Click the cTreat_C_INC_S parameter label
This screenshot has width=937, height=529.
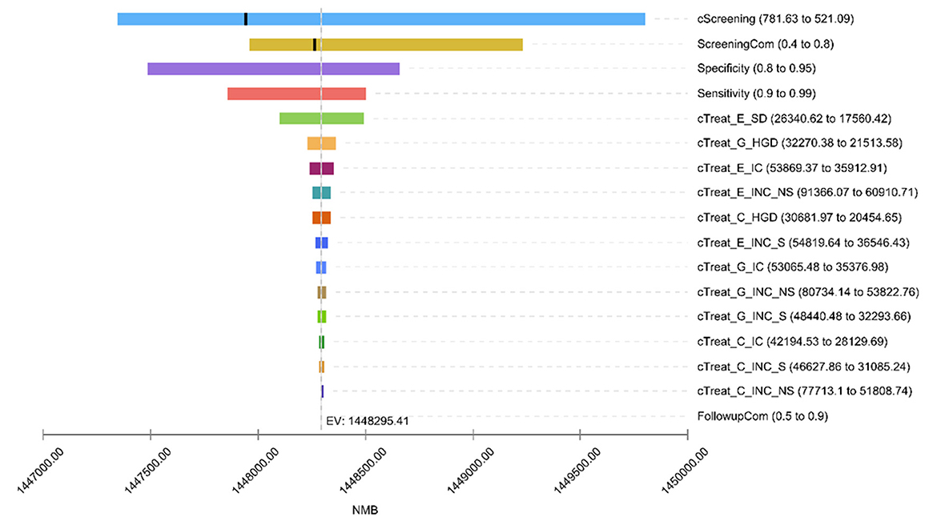803,367
